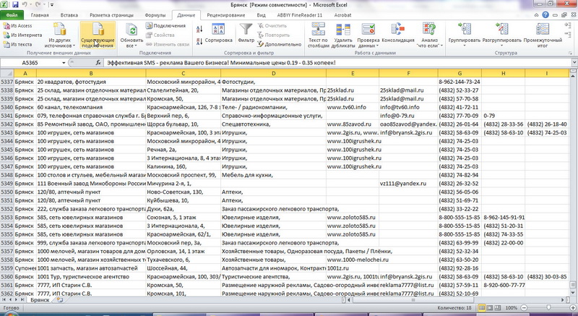The height and width of the screenshot is (316, 578).
Task: Import data from the Internet
Action: pos(22,35)
